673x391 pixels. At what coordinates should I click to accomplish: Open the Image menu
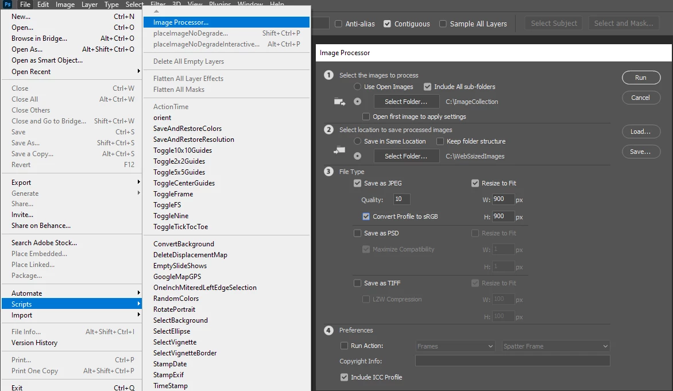(65, 4)
